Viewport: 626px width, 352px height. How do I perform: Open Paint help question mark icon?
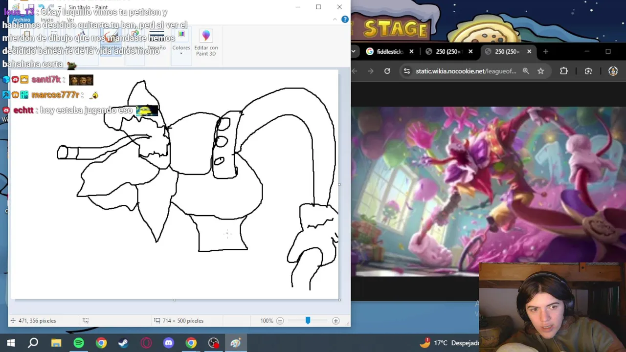coord(345,20)
